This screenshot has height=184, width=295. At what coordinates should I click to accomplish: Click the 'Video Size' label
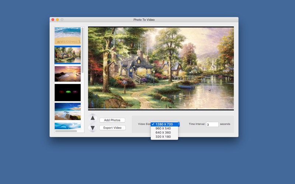(x=144, y=124)
